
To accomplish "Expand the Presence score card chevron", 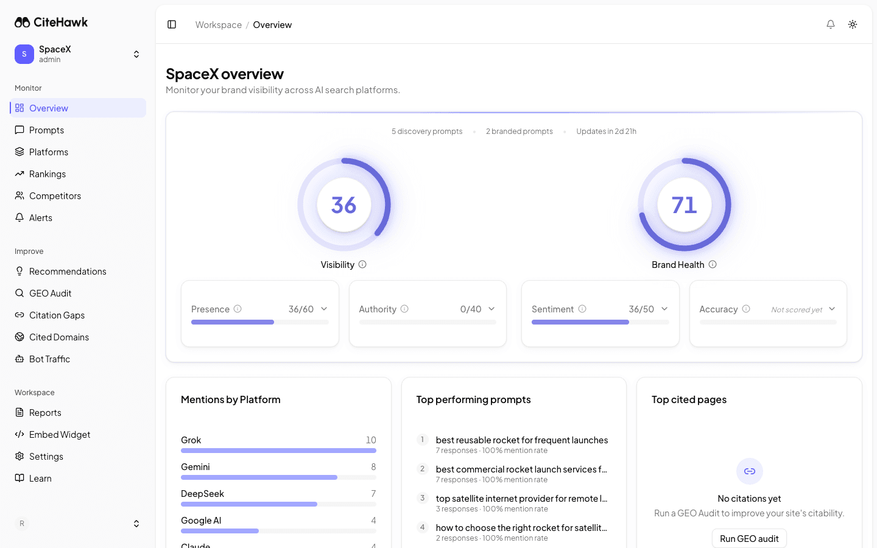I will [324, 309].
